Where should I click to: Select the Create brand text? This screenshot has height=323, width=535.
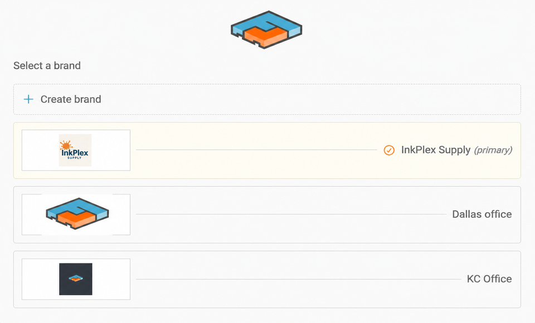(71, 99)
